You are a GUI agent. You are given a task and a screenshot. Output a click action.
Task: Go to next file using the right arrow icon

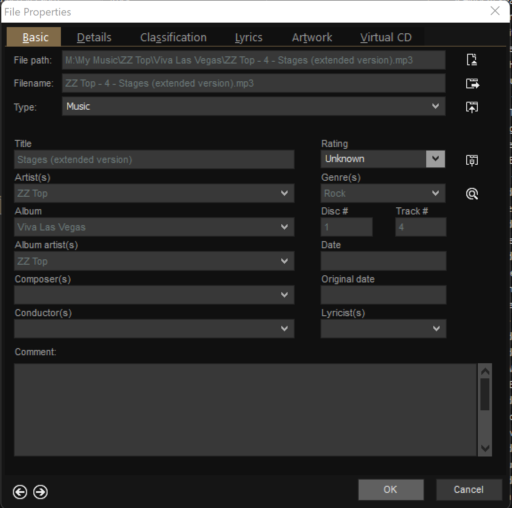[40, 492]
